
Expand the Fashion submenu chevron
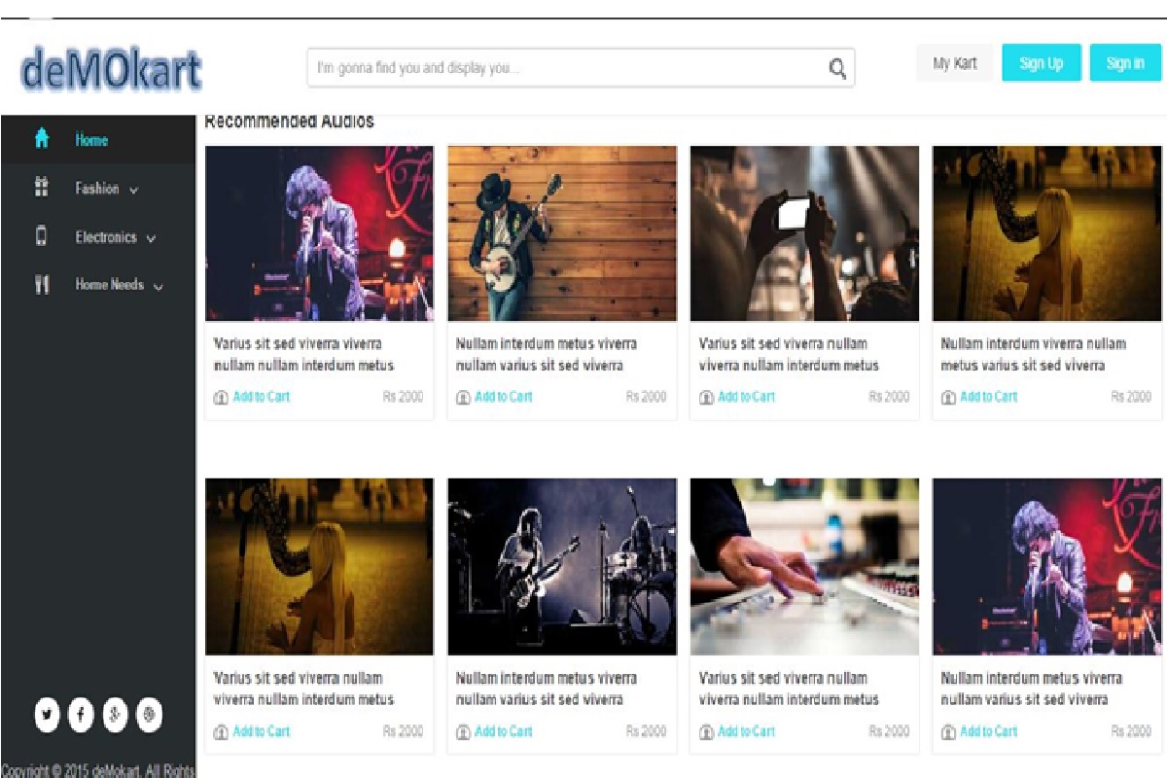coord(133,191)
